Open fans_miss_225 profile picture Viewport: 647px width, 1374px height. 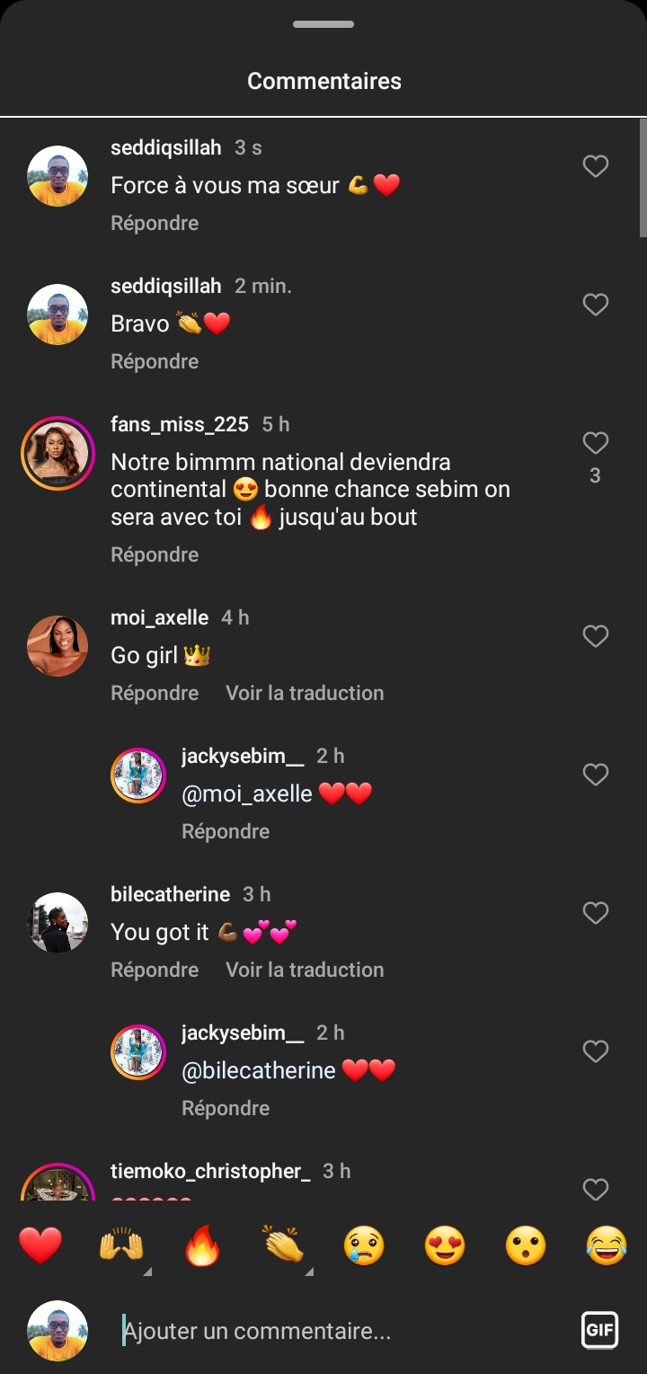tap(58, 453)
